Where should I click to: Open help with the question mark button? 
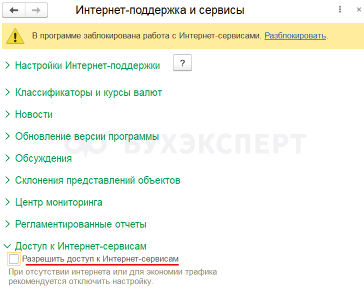(x=182, y=63)
